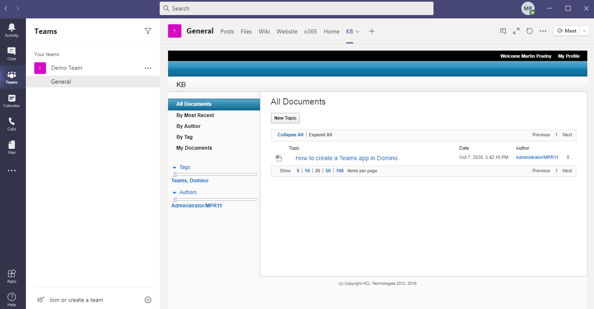The image size is (594, 309).
Task: Open the Wiki tab
Action: [264, 31]
